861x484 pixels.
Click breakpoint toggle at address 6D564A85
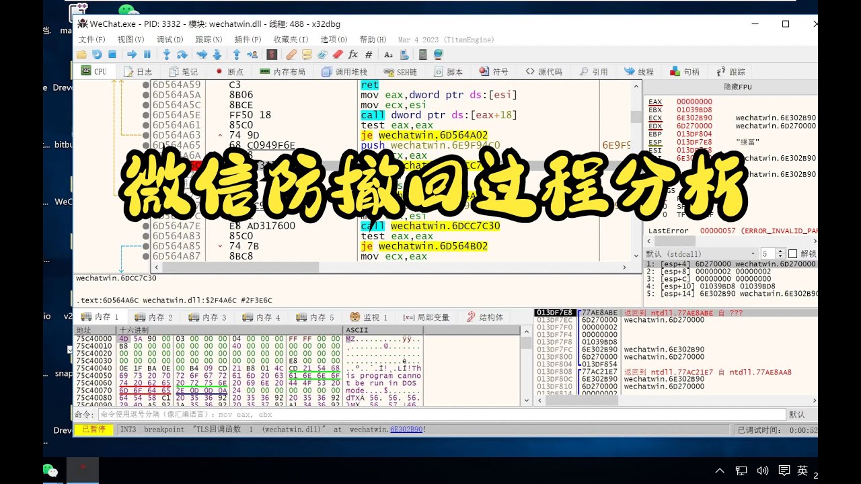click(146, 246)
